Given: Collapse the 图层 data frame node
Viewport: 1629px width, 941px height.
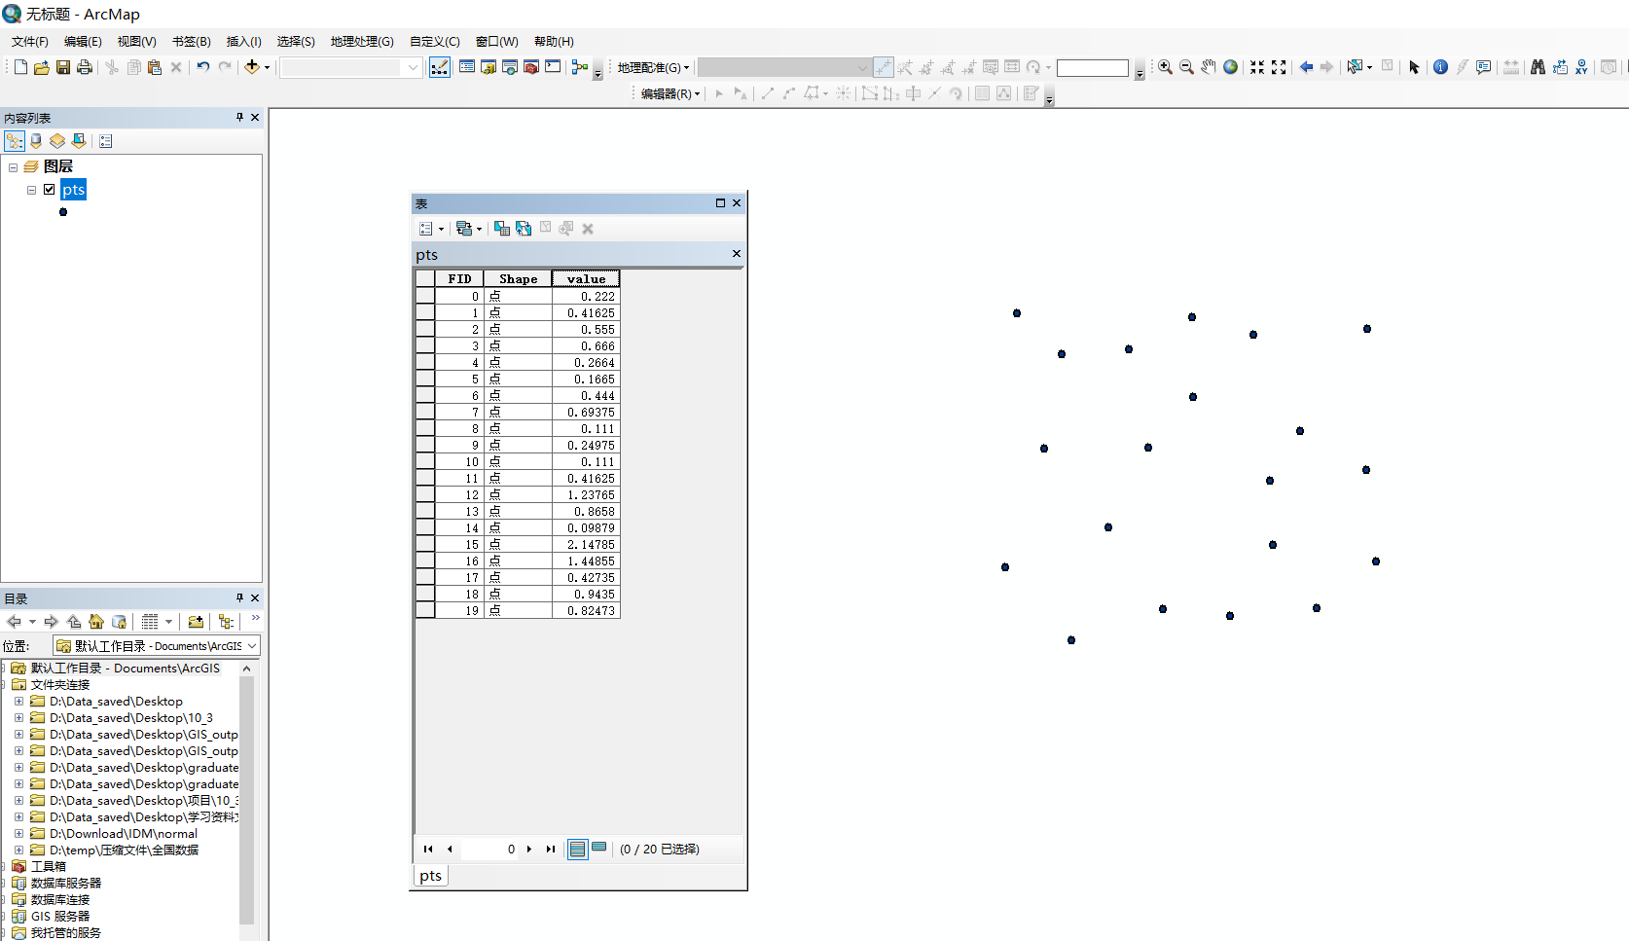Looking at the screenshot, I should pyautogui.click(x=13, y=167).
